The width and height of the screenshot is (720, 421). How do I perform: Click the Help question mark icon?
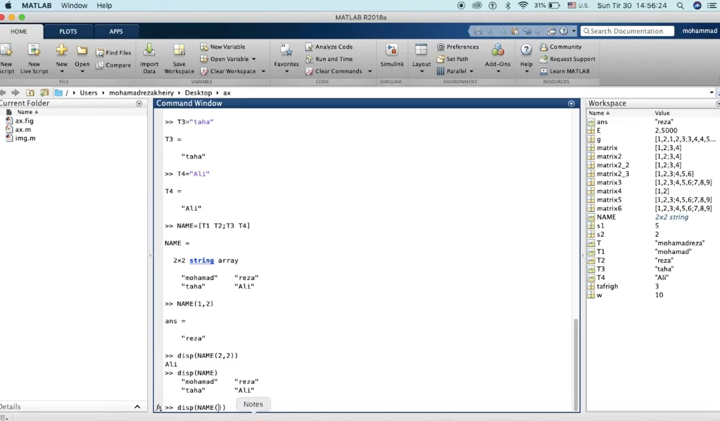(x=526, y=50)
